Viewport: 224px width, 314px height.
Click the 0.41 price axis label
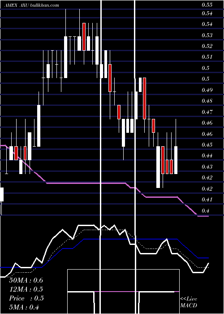tap(207, 200)
